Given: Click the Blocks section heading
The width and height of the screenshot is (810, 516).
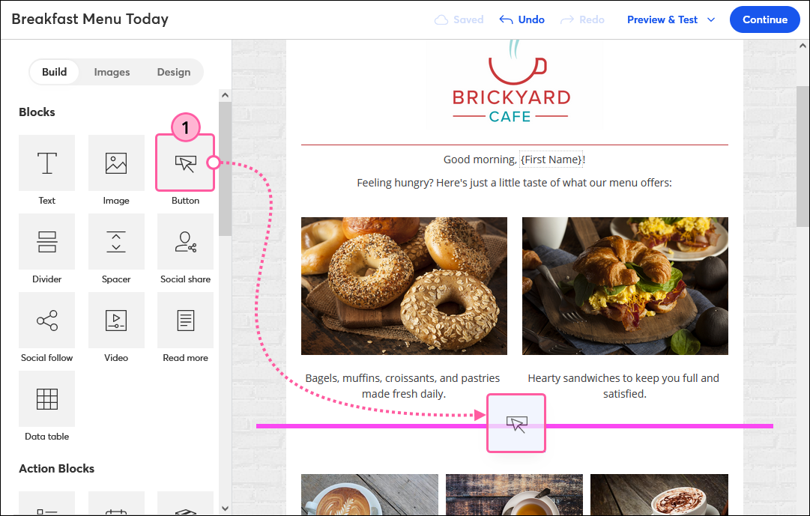Looking at the screenshot, I should pyautogui.click(x=37, y=112).
